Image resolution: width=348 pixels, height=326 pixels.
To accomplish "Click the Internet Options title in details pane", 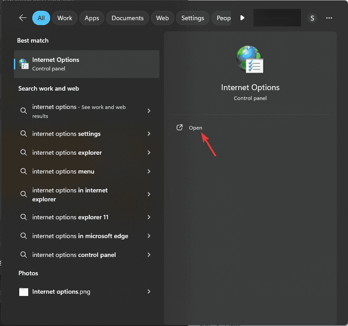I will [250, 87].
